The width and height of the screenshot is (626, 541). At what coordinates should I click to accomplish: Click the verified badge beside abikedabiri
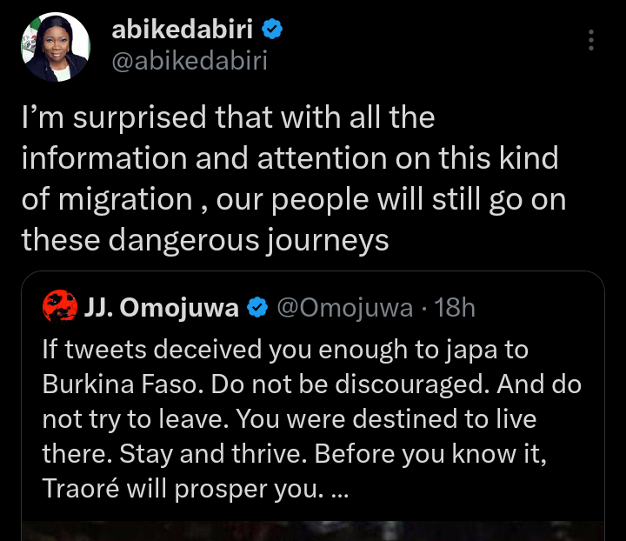pos(272,29)
